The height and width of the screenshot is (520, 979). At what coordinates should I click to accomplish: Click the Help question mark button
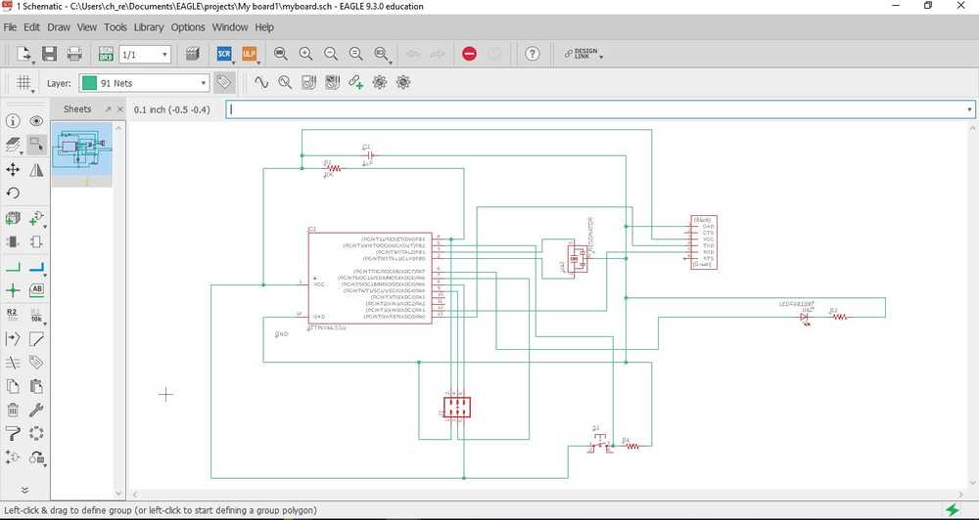532,54
